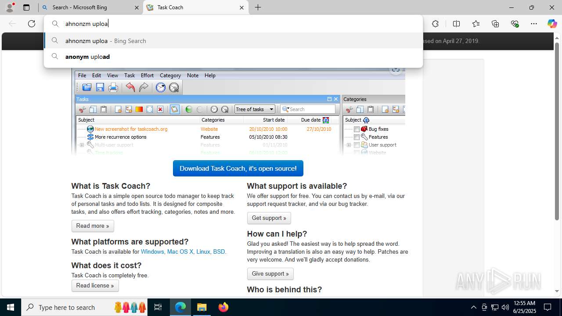Viewport: 562px width, 316px height.
Task: Click the Split screen icon in Edge toolbar
Action: (x=456, y=24)
